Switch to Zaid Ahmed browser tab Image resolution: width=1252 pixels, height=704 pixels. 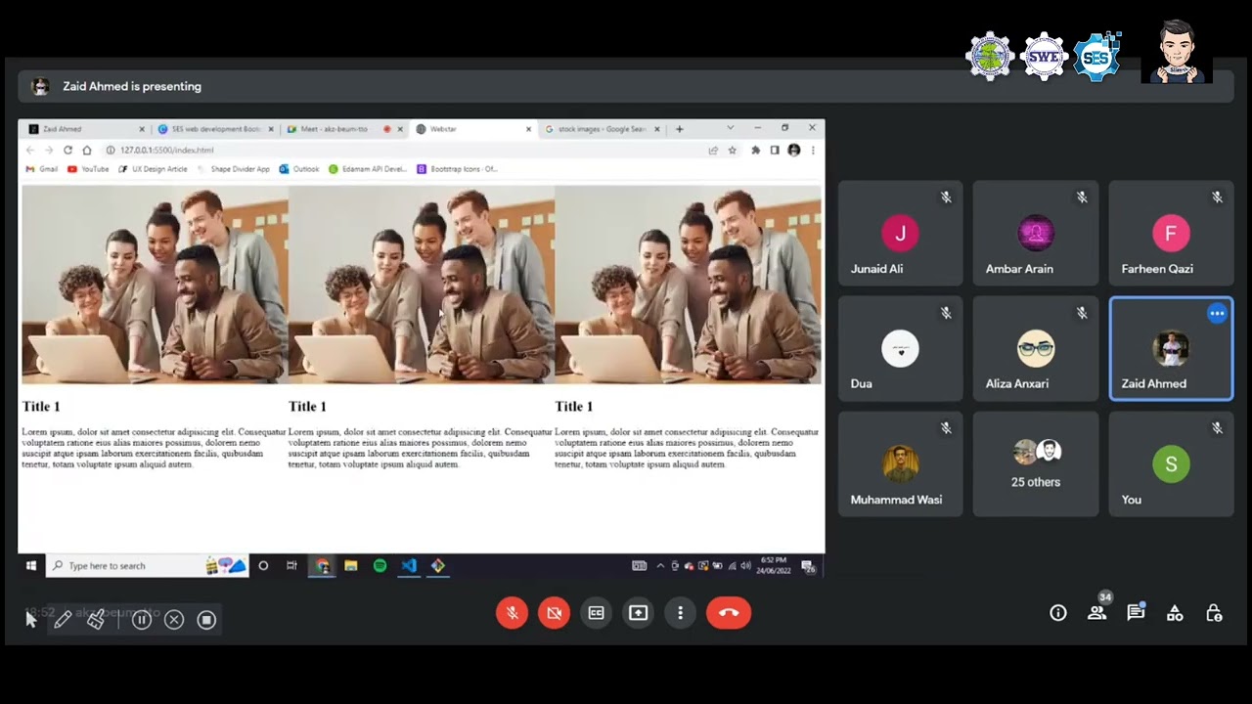(x=83, y=129)
